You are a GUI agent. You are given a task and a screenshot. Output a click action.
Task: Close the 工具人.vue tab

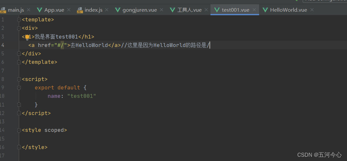206,10
